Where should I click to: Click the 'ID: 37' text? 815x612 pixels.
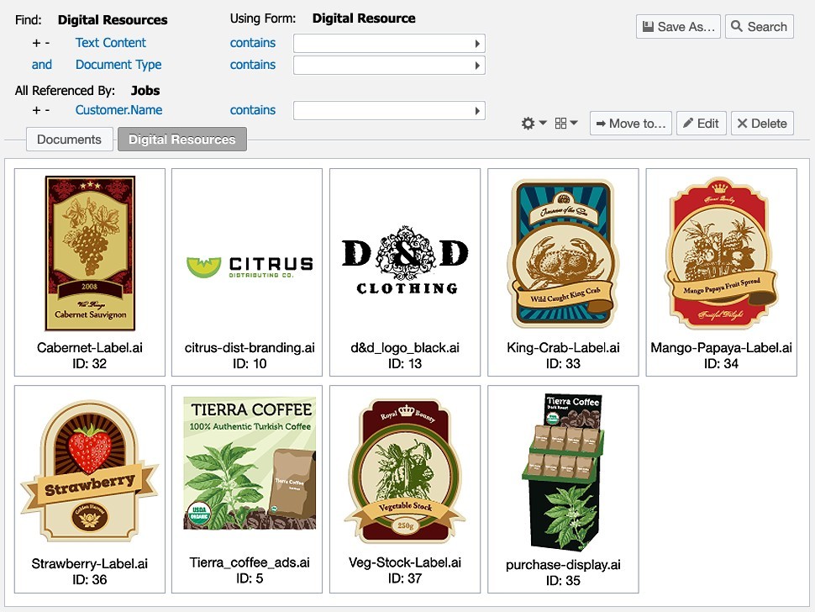[405, 578]
